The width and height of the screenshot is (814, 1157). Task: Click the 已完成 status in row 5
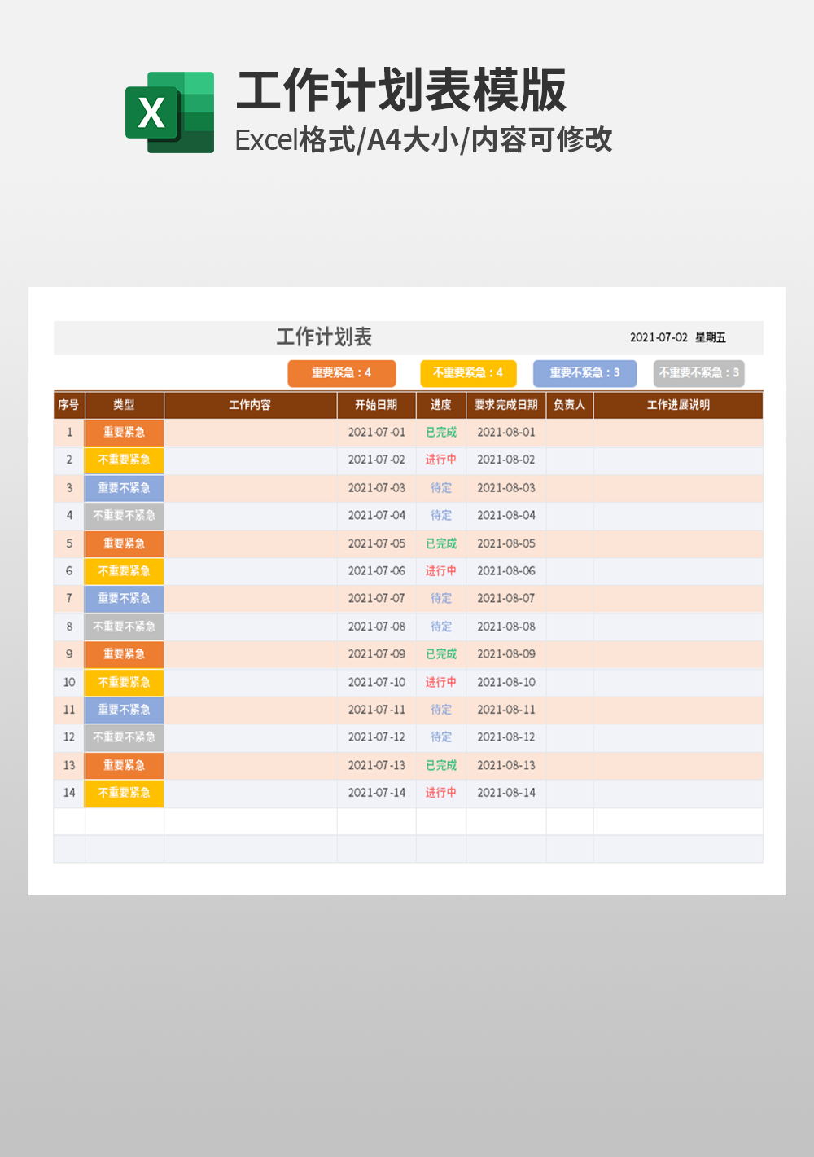[x=441, y=543]
